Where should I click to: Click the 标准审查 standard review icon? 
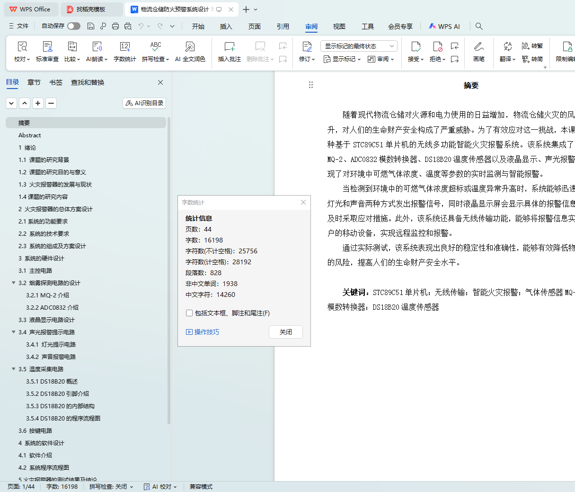(x=47, y=47)
